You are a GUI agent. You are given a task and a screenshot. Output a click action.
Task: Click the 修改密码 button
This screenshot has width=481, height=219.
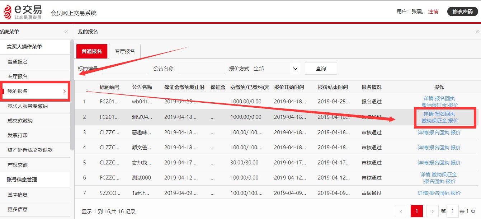click(462, 11)
